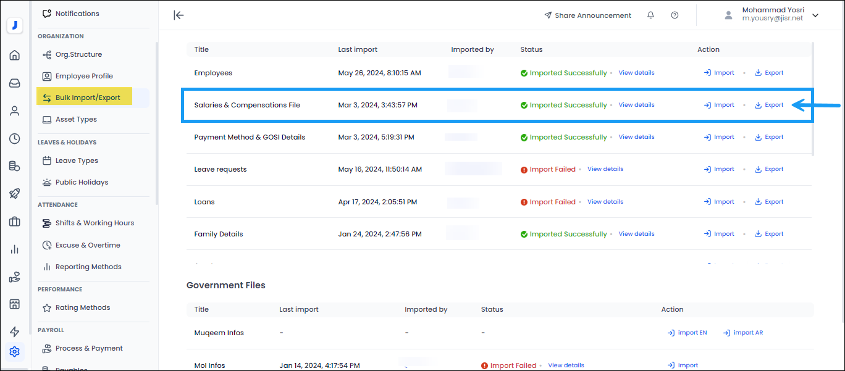View details of failed Leave requests import

605,169
